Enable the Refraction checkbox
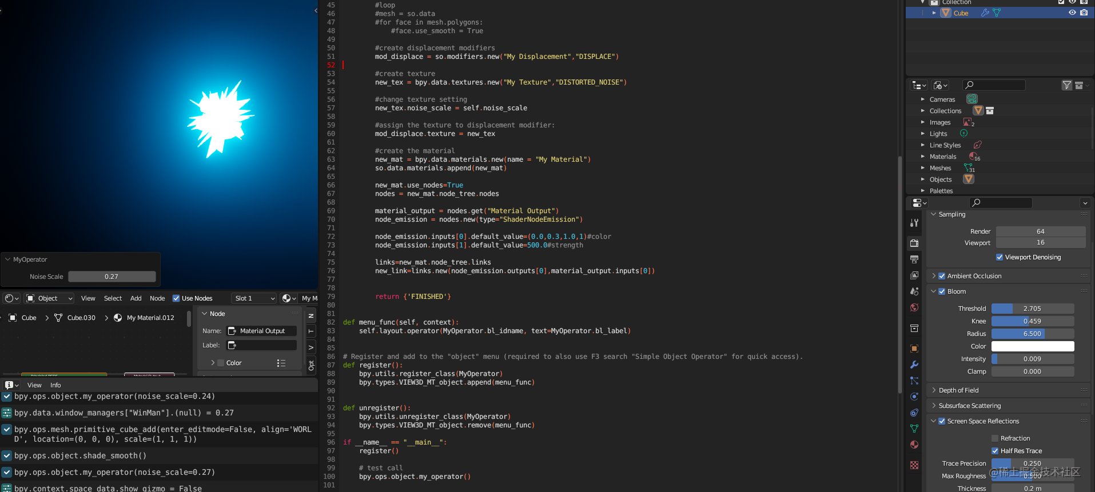Screen dimensions: 1095x492 point(995,438)
